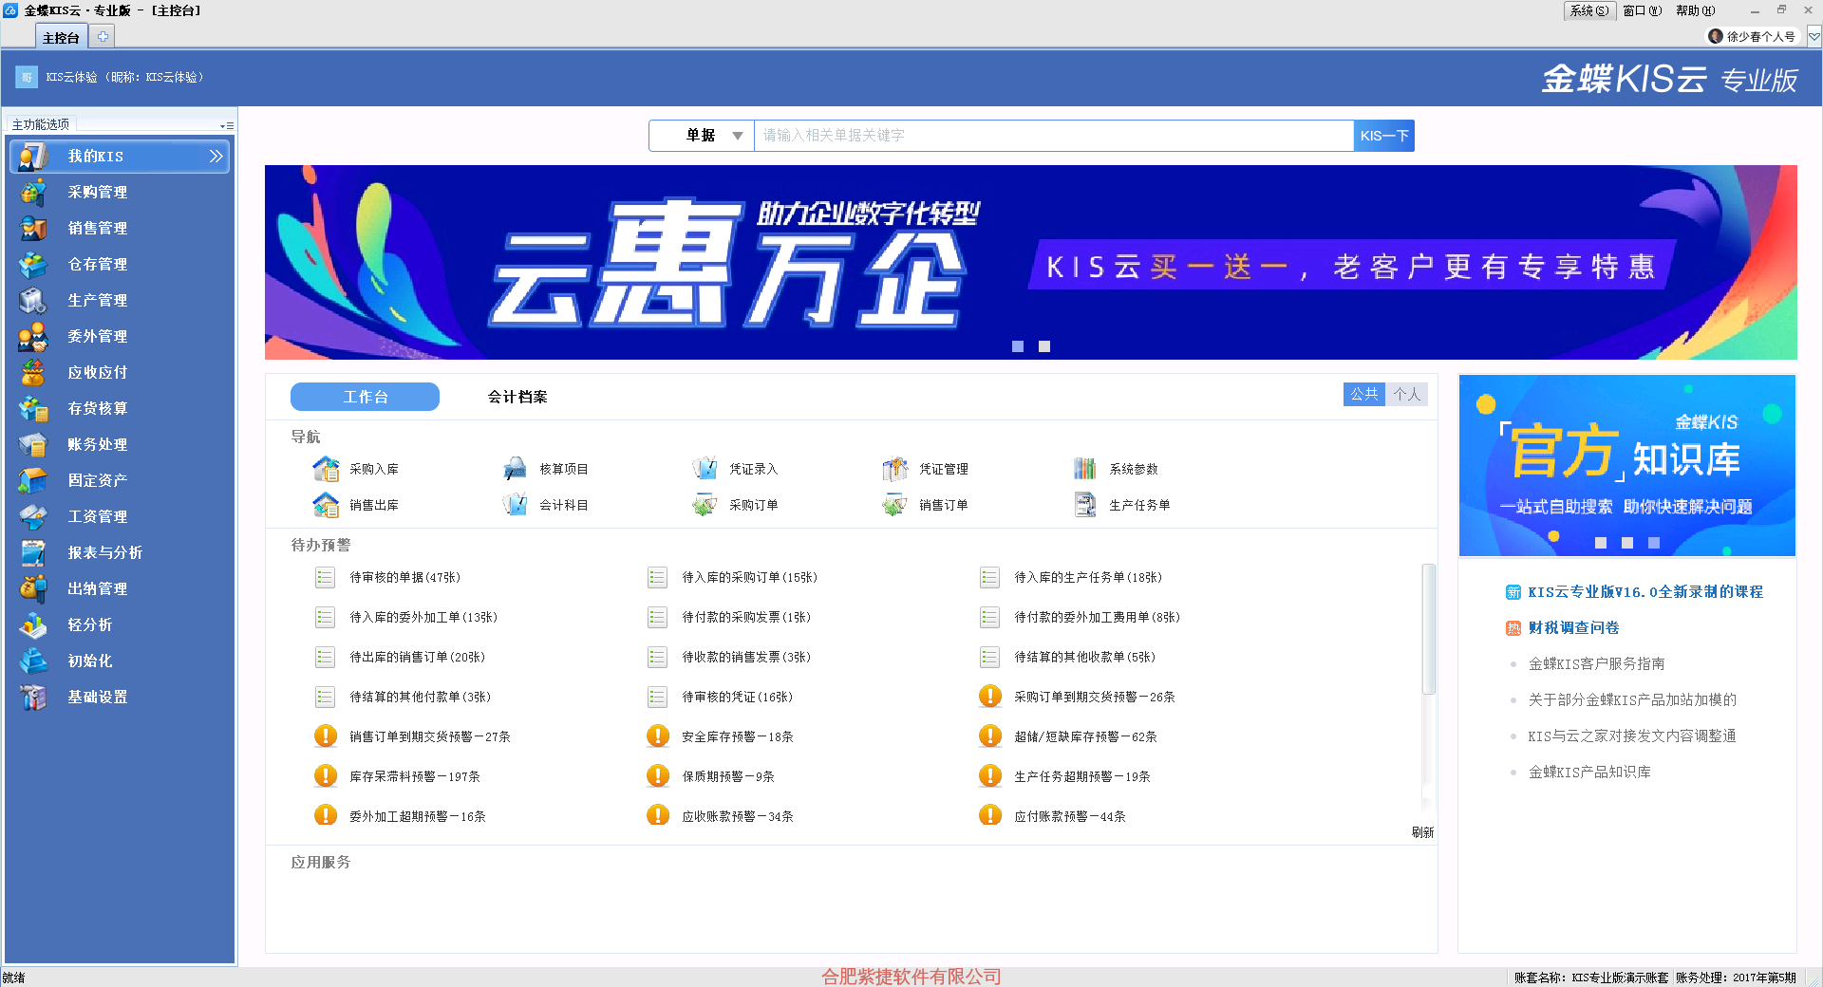1823x987 pixels.
Task: Expand the 徐少春个人号 account dropdown arrow
Action: click(x=1814, y=36)
